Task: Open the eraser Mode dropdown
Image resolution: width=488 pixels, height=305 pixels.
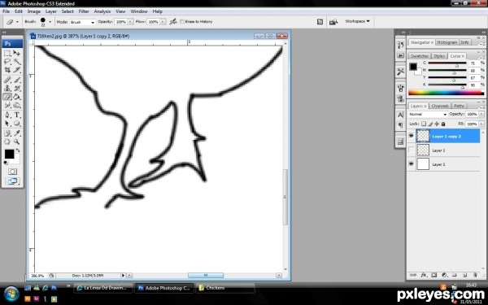Action: (82, 22)
